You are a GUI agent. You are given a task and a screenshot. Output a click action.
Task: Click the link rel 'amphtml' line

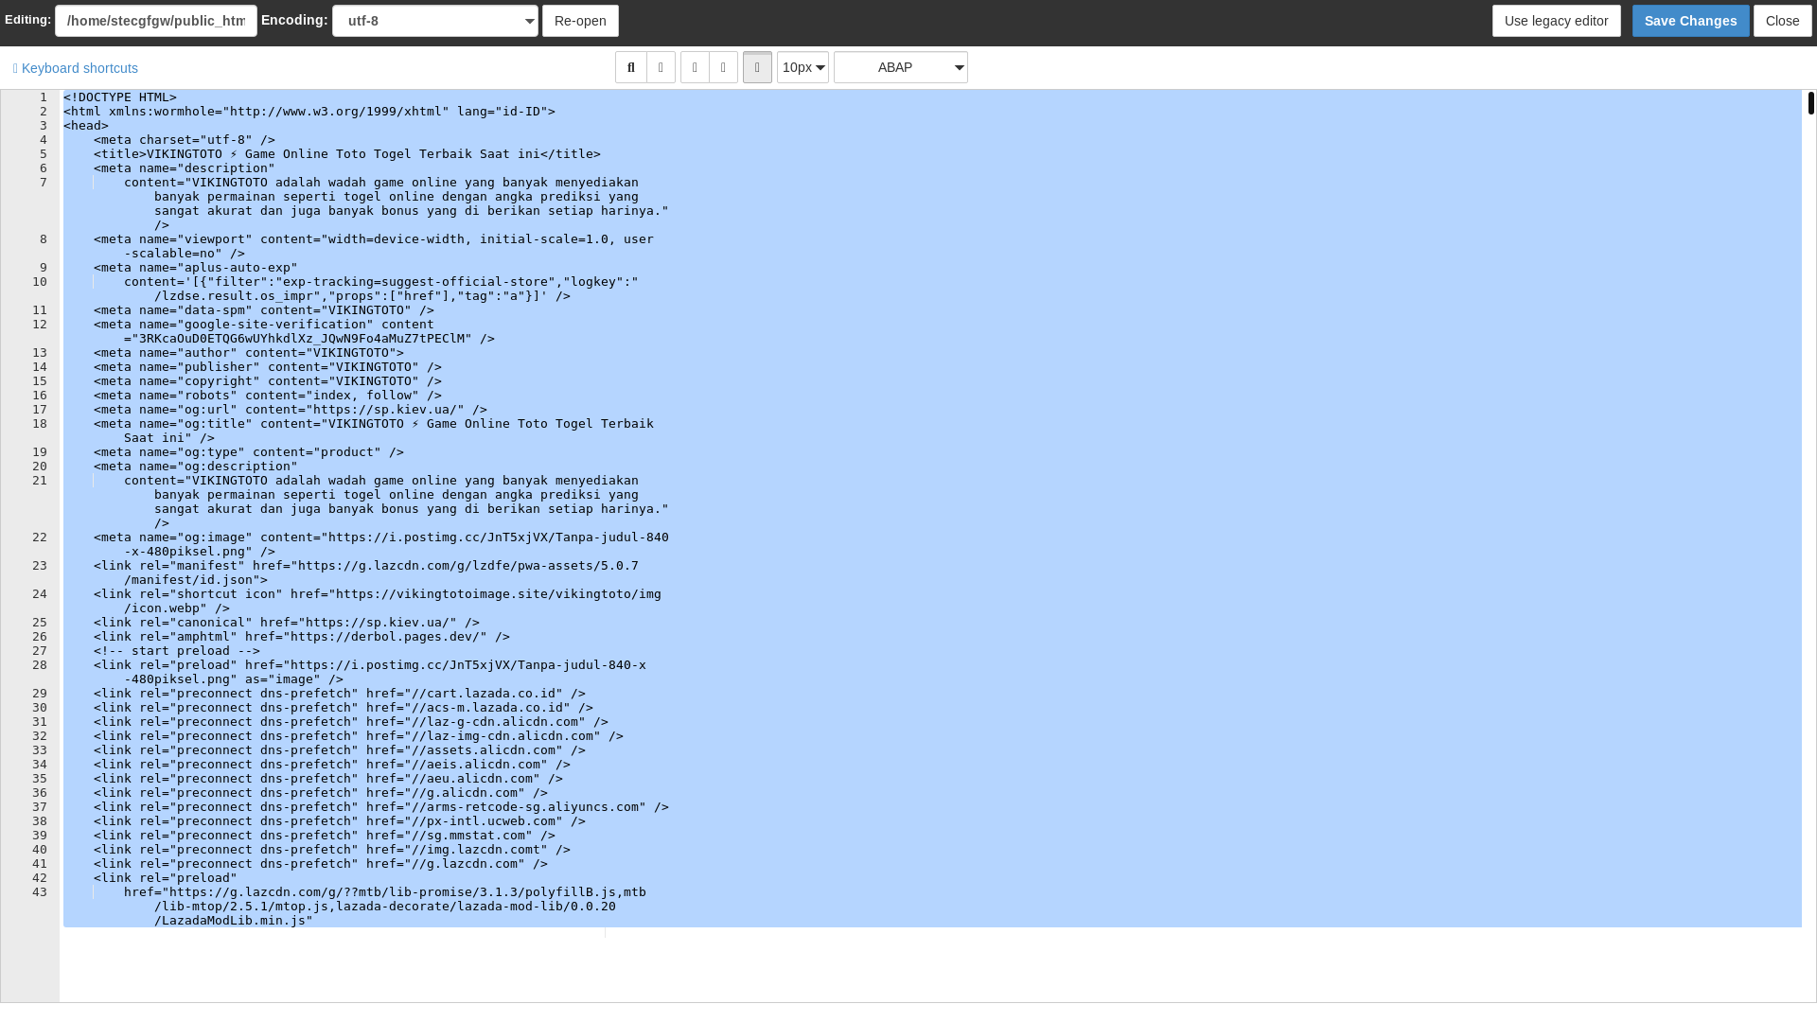[x=302, y=637]
